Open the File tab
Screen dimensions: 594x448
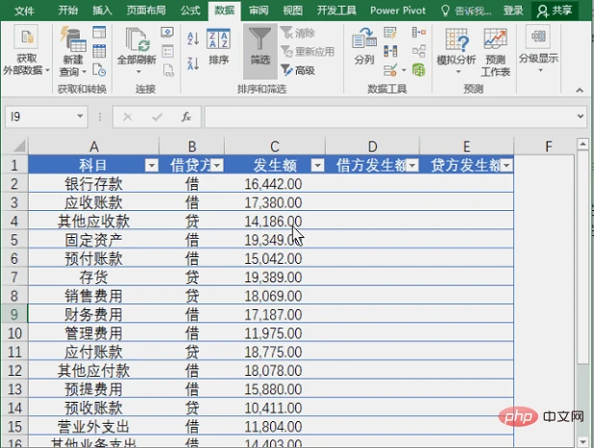24,11
